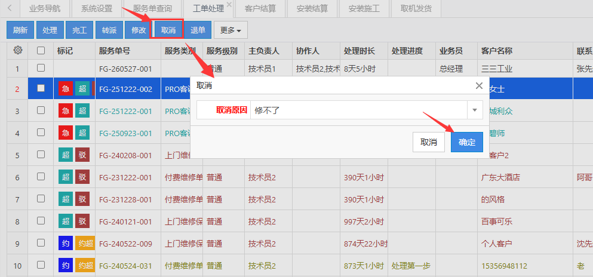This screenshot has height=277, width=593.
Task: Click the orange 约超 tag on FG-240522-009
Action: pyautogui.click(x=85, y=244)
